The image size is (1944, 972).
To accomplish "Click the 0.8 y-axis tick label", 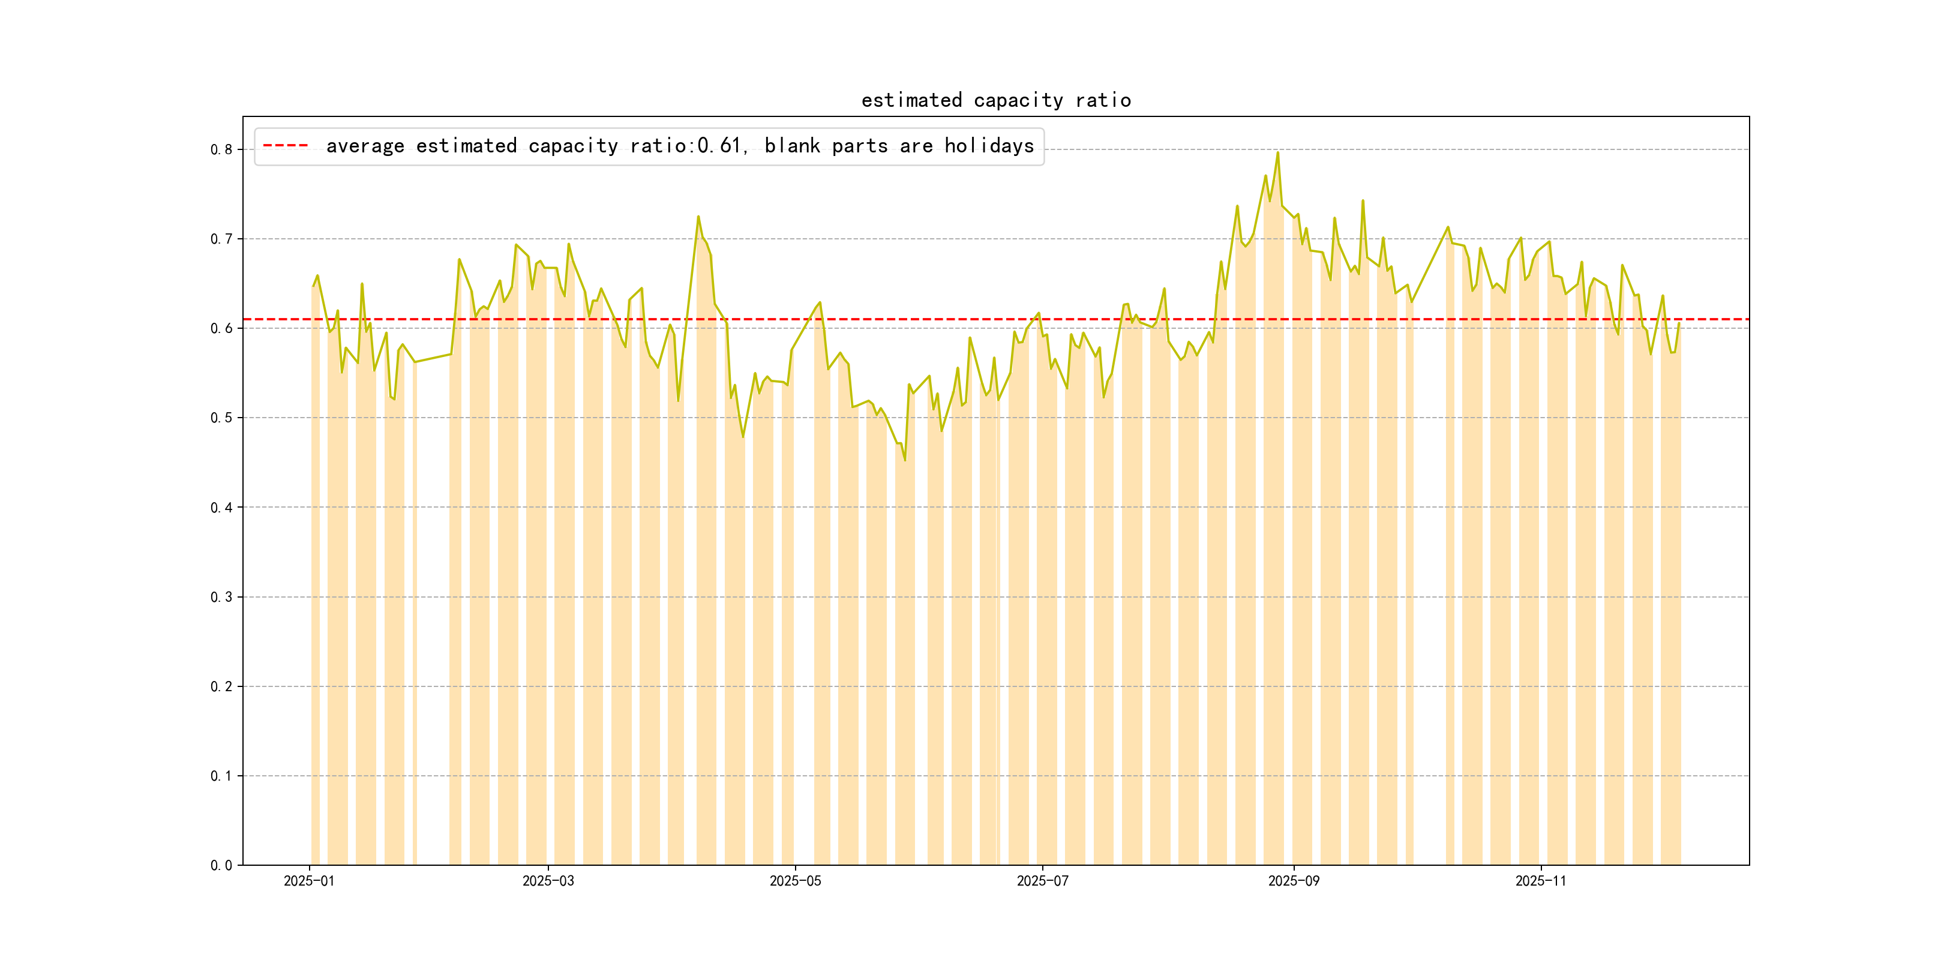I will point(221,149).
